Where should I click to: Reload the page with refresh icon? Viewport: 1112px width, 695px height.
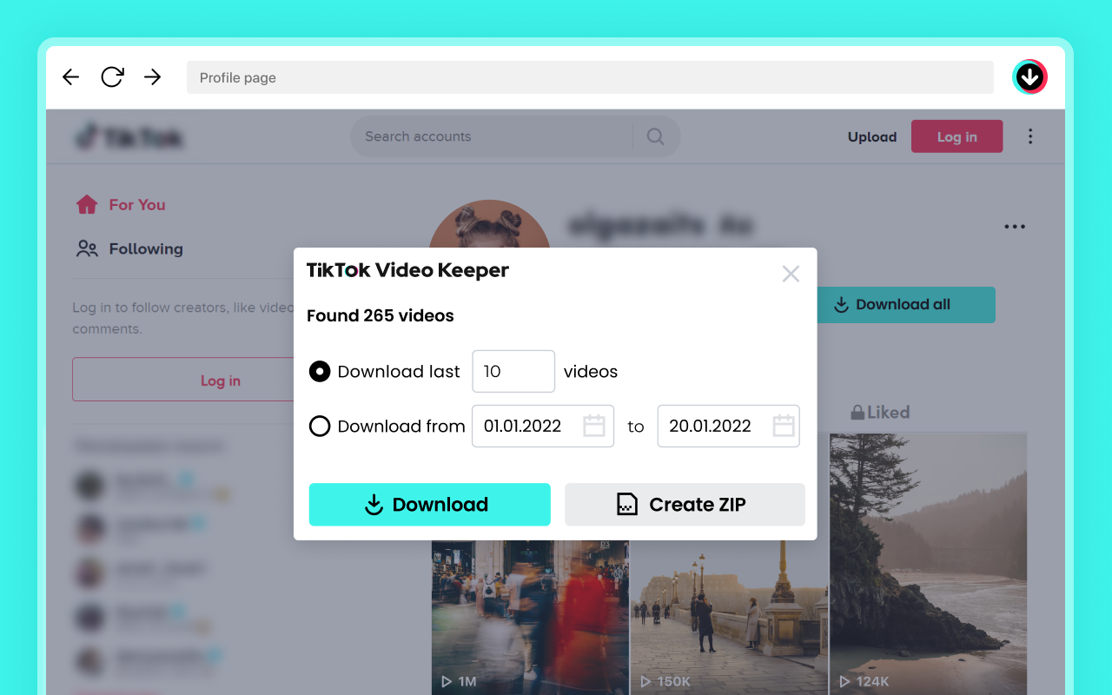[112, 77]
